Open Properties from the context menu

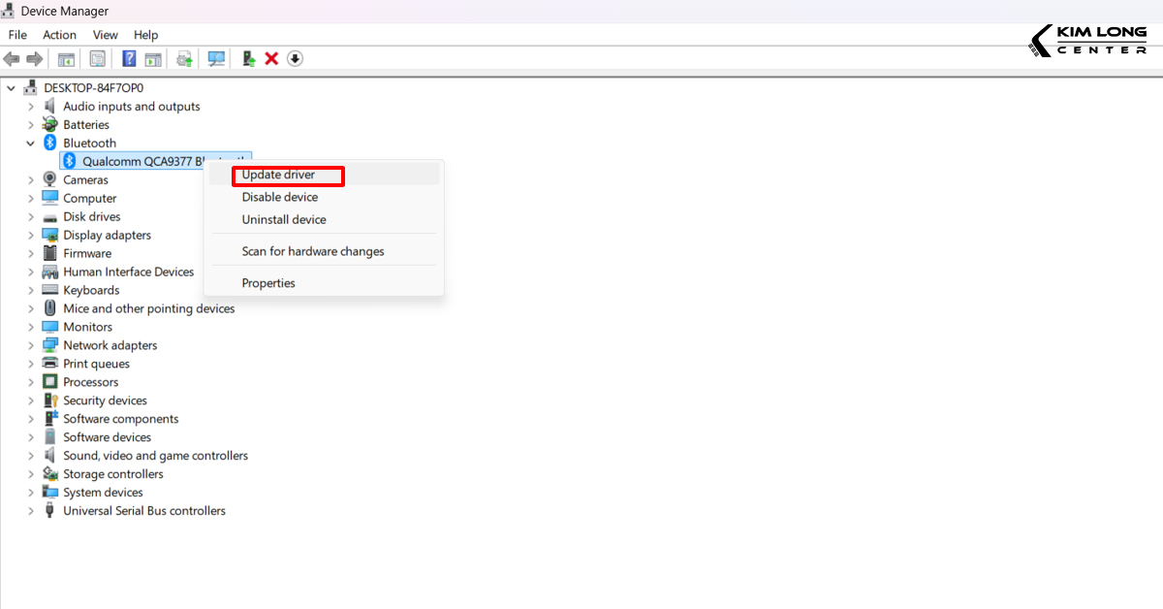268,282
